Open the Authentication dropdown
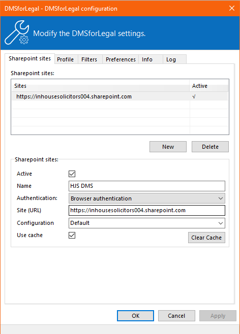This screenshot has width=240, height=334. pyautogui.click(x=147, y=198)
